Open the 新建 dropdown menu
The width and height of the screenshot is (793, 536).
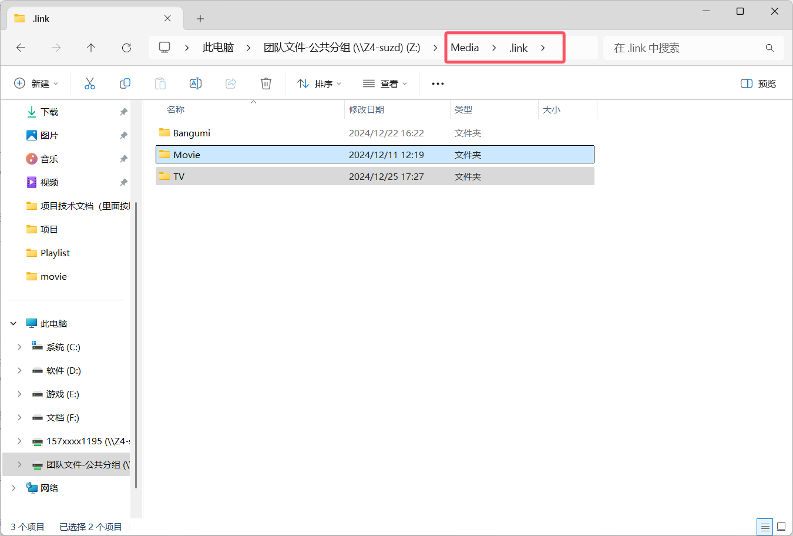pyautogui.click(x=36, y=83)
